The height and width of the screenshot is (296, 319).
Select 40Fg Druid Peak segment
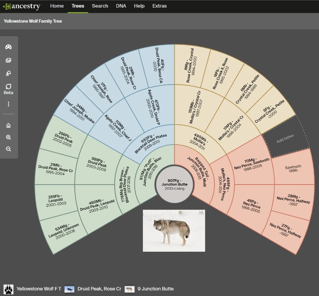[x=159, y=65]
